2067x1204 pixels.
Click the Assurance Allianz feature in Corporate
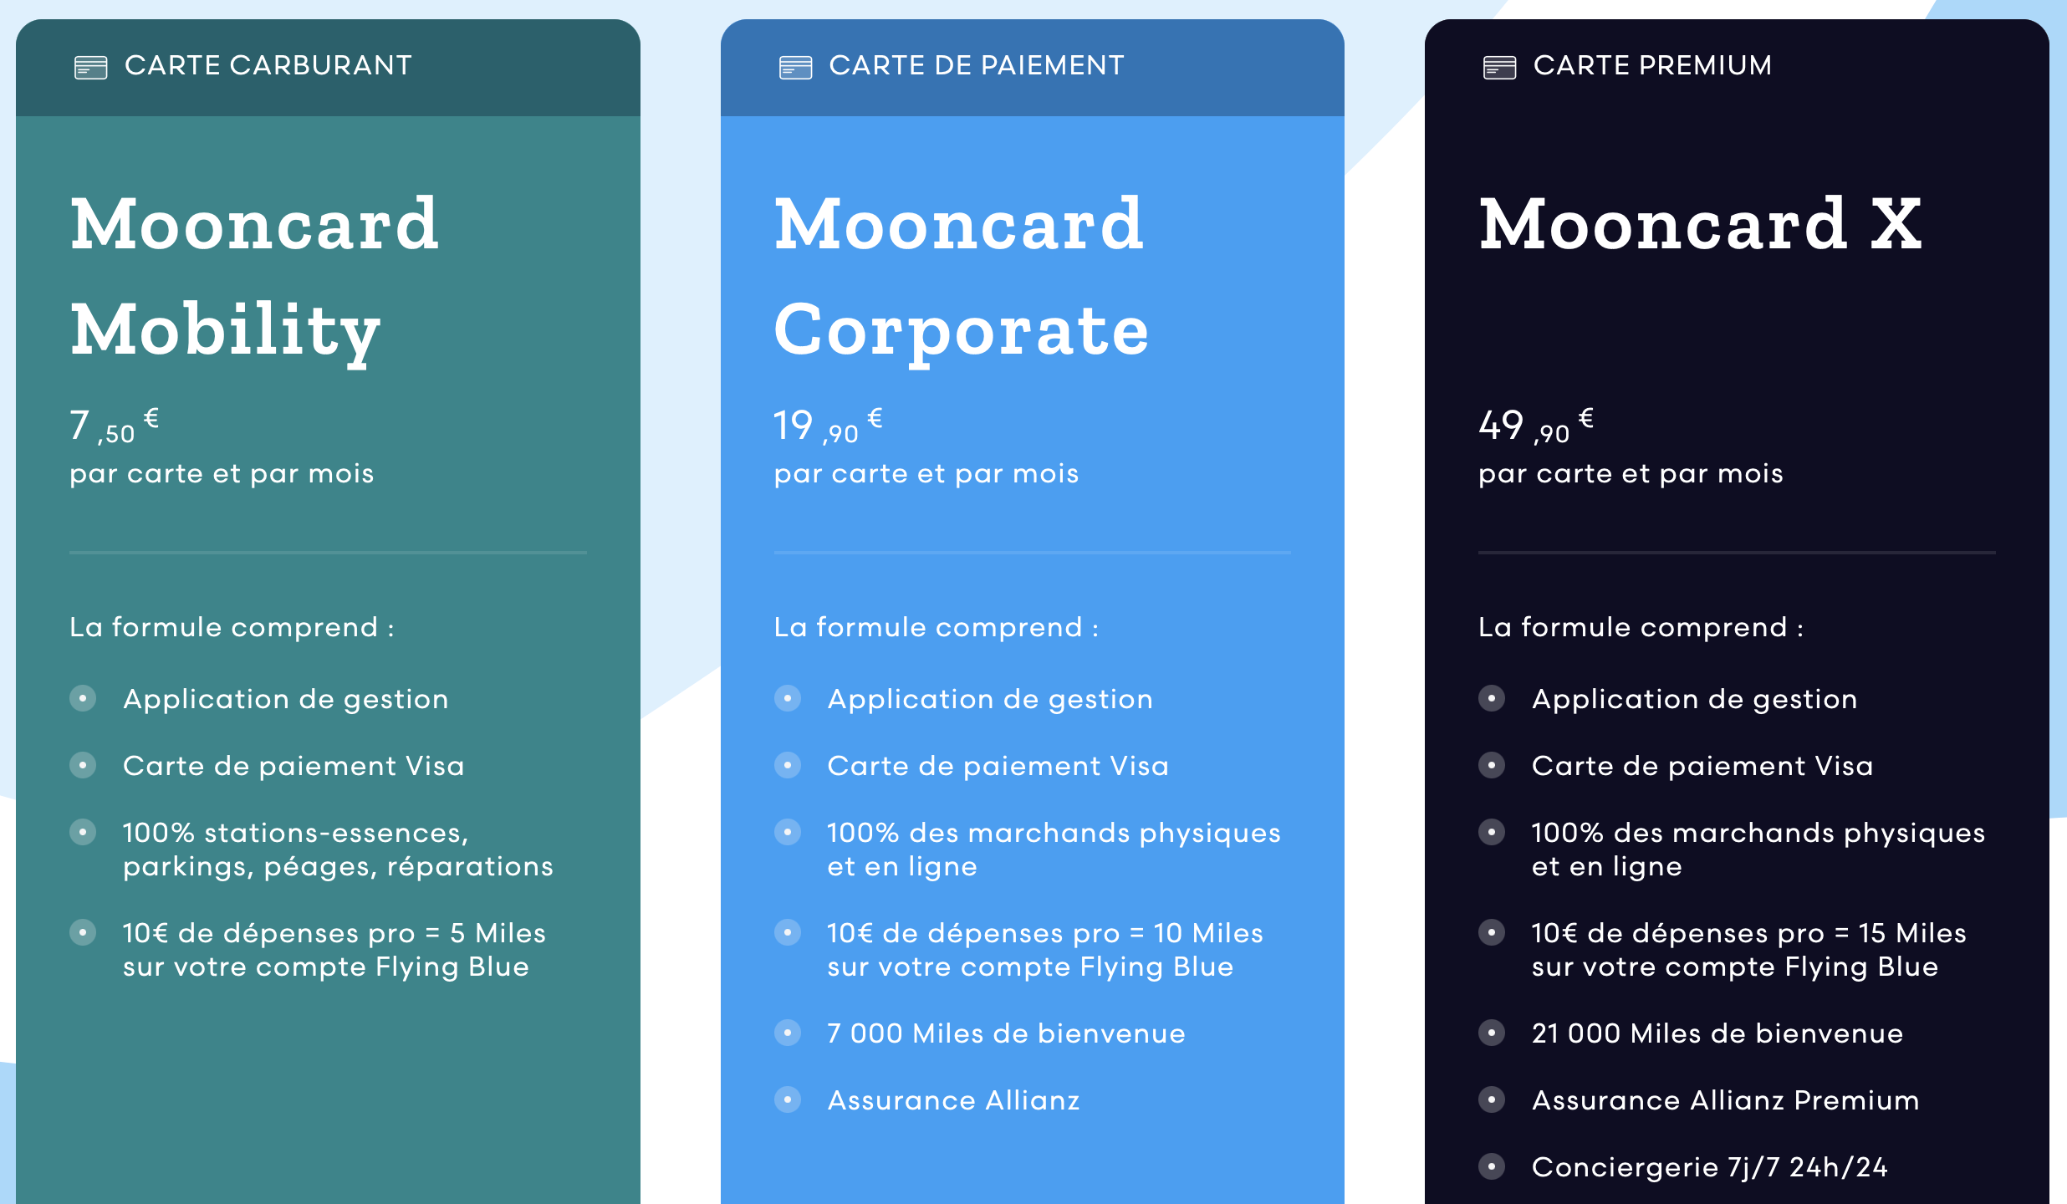pos(953,1100)
